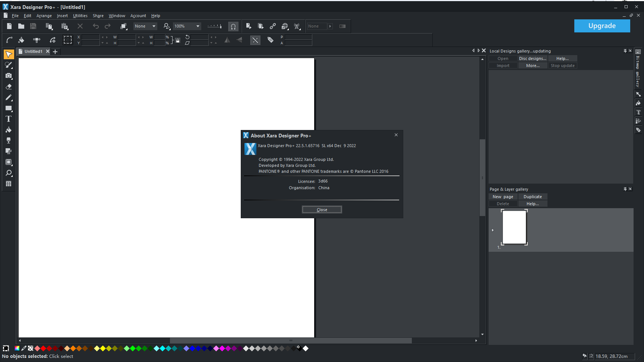Click the Export file icon
Image resolution: width=644 pixels, height=362 pixels.
tap(249, 26)
